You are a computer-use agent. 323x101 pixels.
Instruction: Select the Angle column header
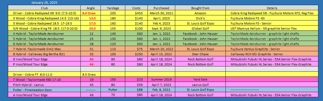click(91, 8)
